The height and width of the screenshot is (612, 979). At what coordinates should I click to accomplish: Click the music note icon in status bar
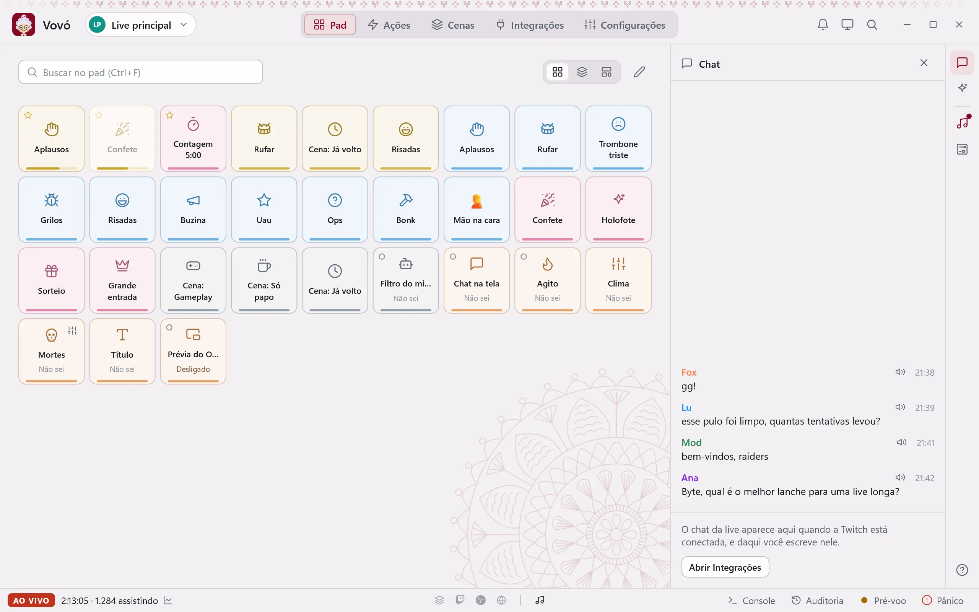click(540, 600)
